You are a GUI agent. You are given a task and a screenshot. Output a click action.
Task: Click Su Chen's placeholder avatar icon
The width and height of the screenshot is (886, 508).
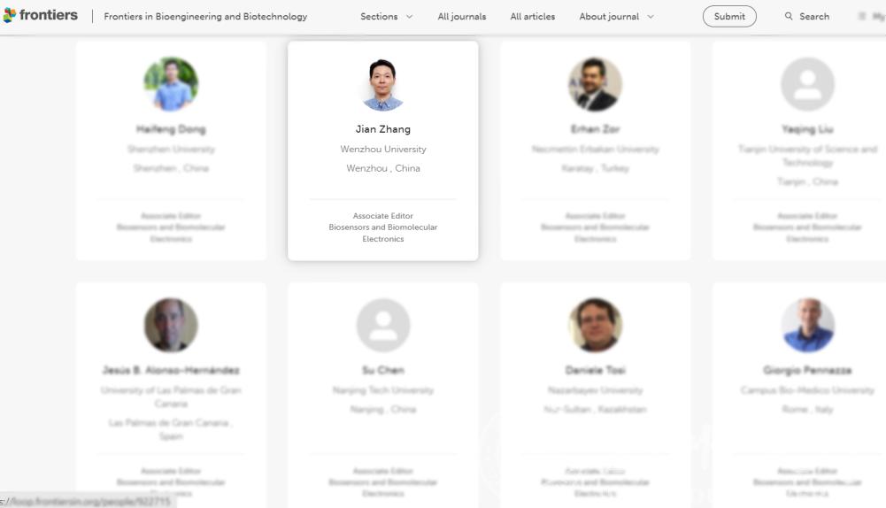click(383, 325)
